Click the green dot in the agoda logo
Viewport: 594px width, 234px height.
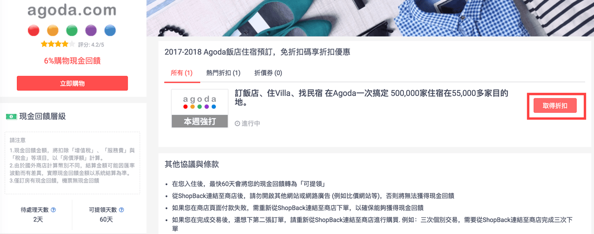tap(72, 30)
